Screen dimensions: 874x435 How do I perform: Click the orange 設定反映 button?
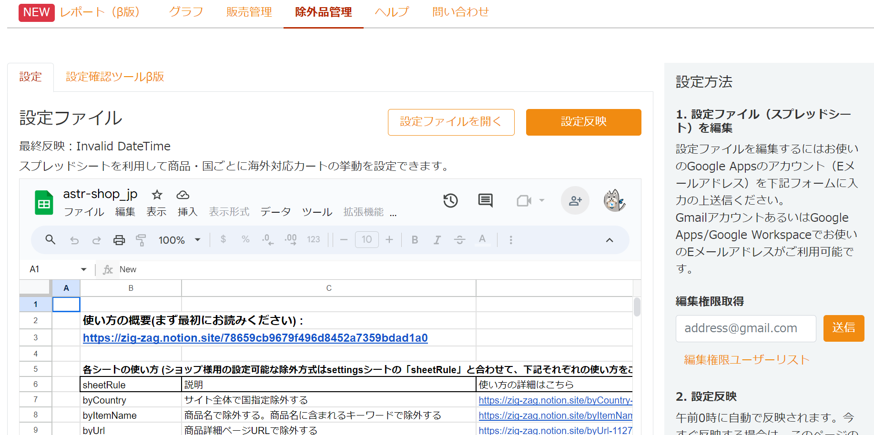click(x=584, y=122)
